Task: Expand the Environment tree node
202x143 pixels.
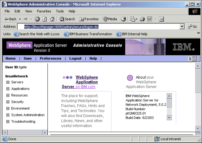Action: coord(8,109)
